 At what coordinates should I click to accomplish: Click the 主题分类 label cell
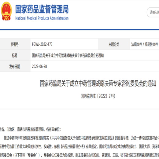pyautogui.click(x=114, y=44)
